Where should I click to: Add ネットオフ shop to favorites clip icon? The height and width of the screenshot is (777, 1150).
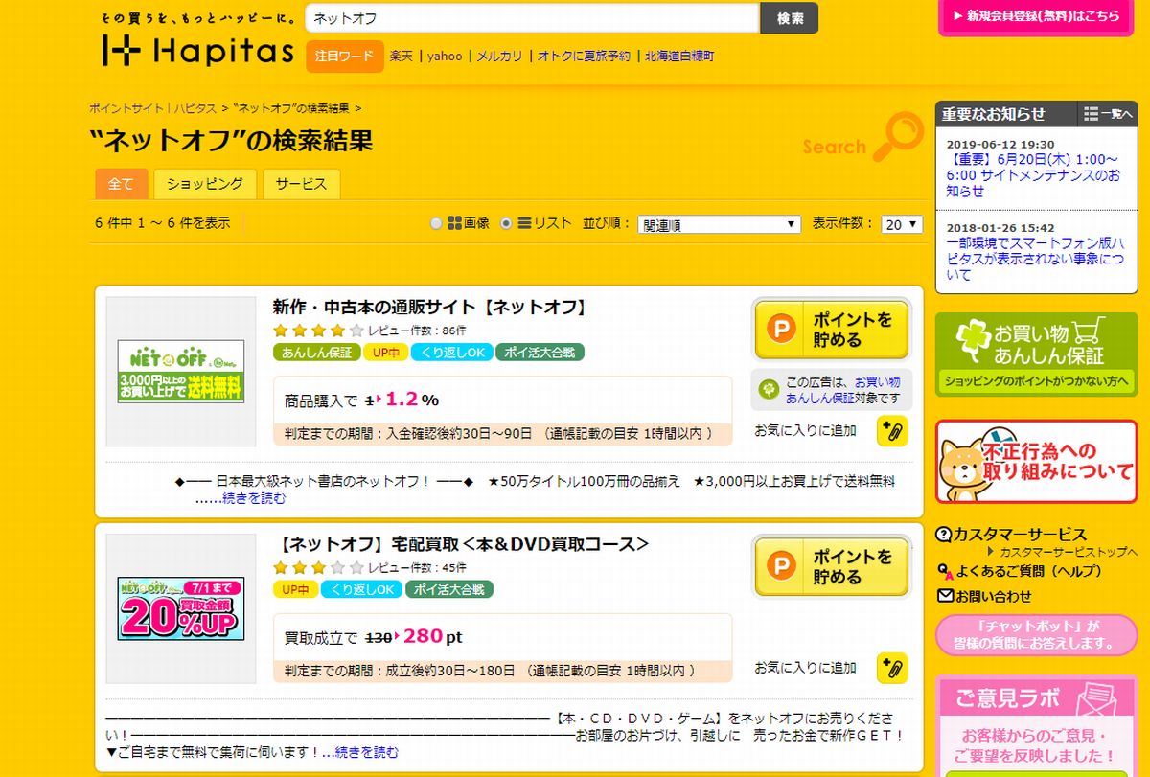892,431
